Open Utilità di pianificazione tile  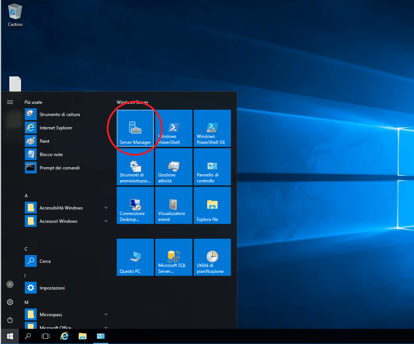[212, 257]
